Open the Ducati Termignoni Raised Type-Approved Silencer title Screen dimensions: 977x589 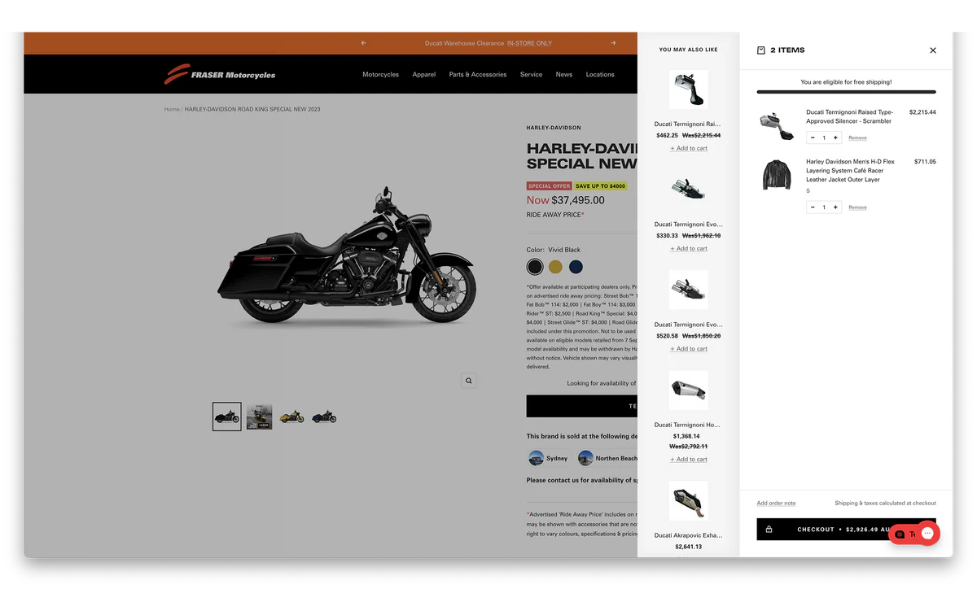coord(850,116)
